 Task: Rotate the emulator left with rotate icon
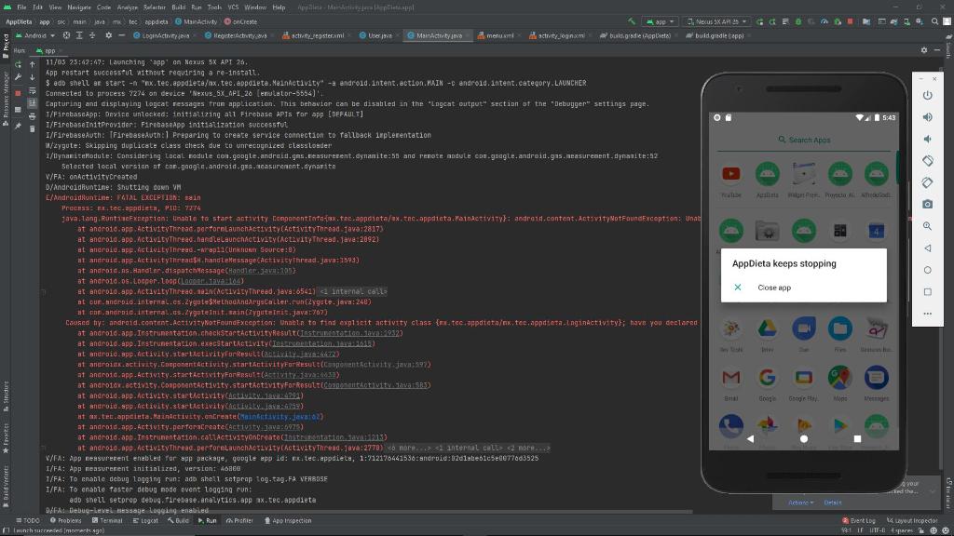929,158
